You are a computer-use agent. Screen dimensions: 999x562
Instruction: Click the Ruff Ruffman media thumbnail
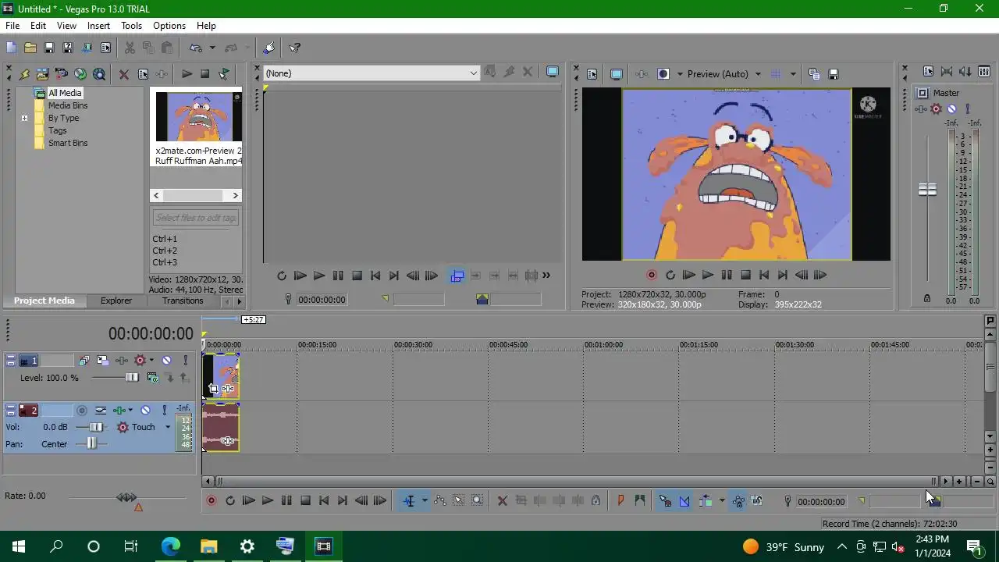pyautogui.click(x=199, y=116)
